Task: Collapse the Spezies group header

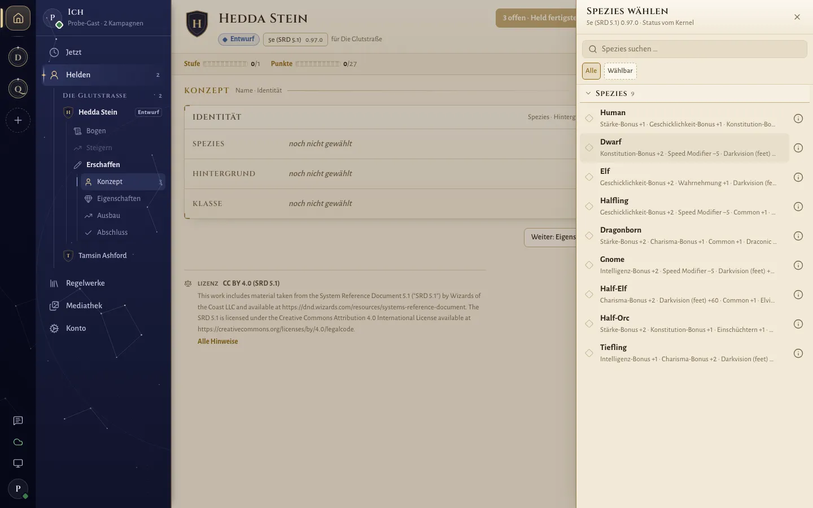Action: [694, 93]
